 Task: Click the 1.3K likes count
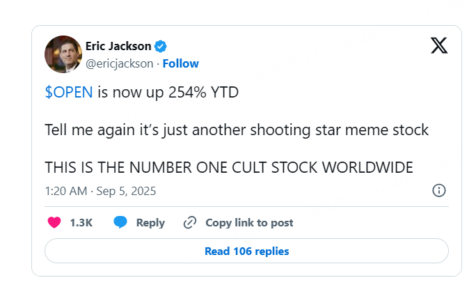pyautogui.click(x=81, y=223)
